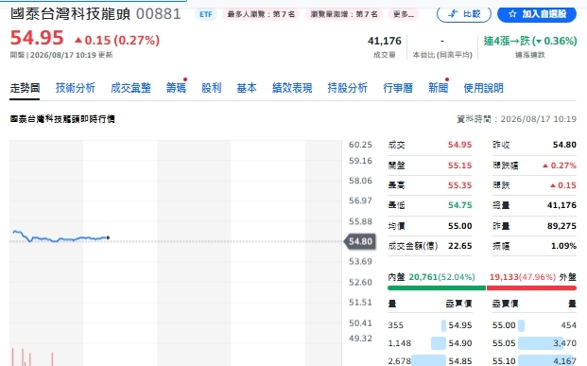Click the 外盤 volume 19,133(47.96%)

pos(523,277)
